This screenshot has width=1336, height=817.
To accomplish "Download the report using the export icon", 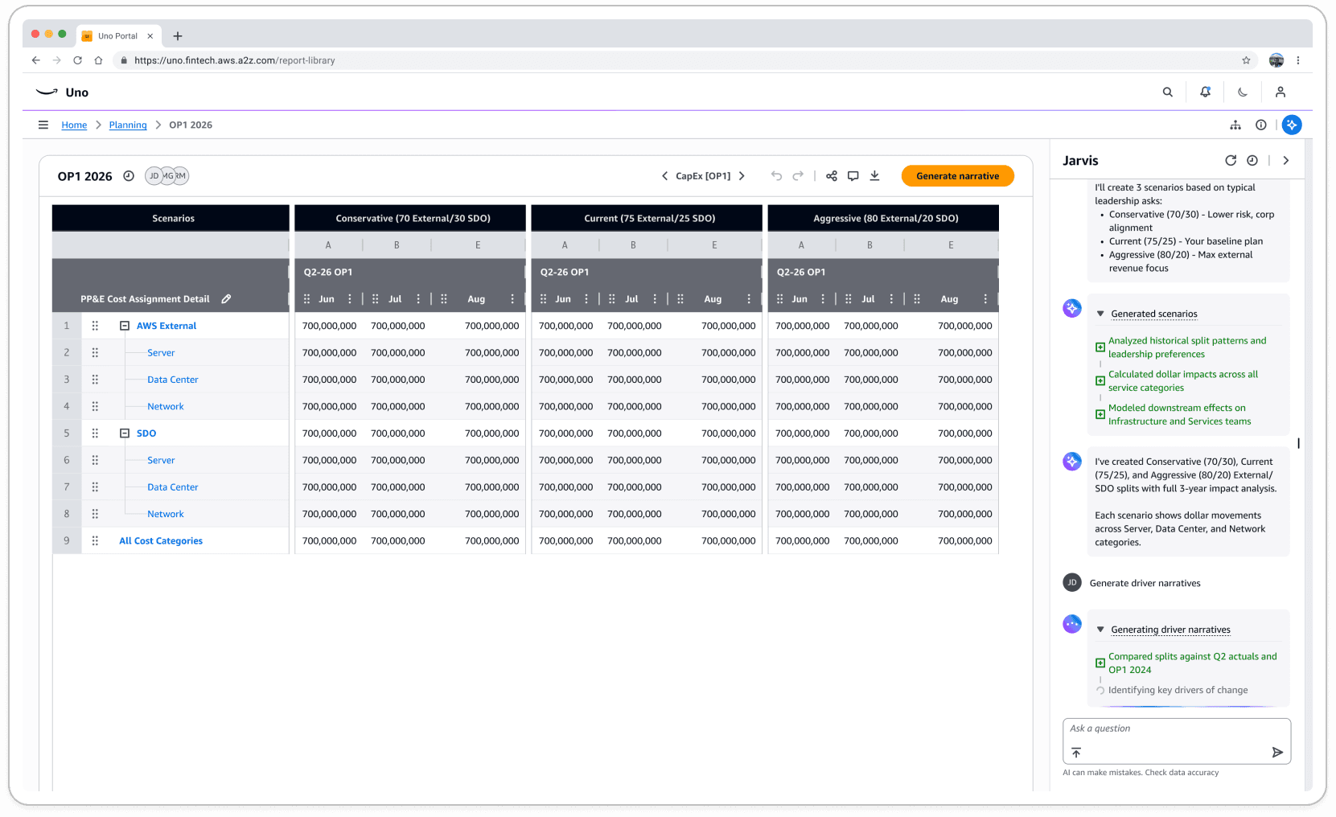I will click(874, 175).
